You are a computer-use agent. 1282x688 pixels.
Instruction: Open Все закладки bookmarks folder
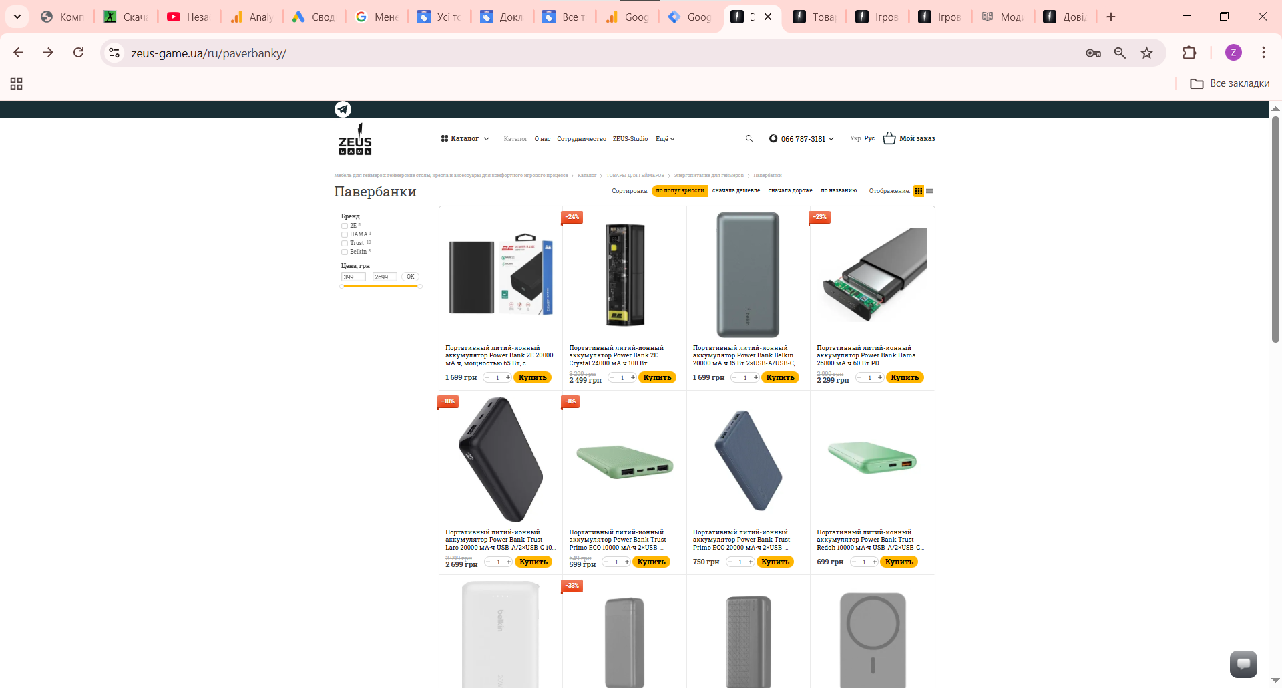click(1229, 83)
